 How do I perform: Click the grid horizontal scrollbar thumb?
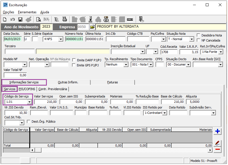(38, 150)
